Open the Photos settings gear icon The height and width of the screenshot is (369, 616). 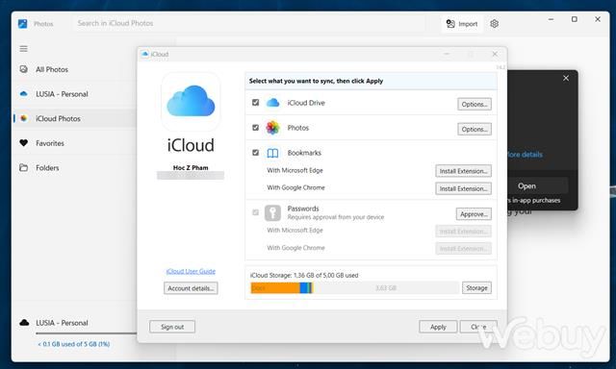coord(494,24)
